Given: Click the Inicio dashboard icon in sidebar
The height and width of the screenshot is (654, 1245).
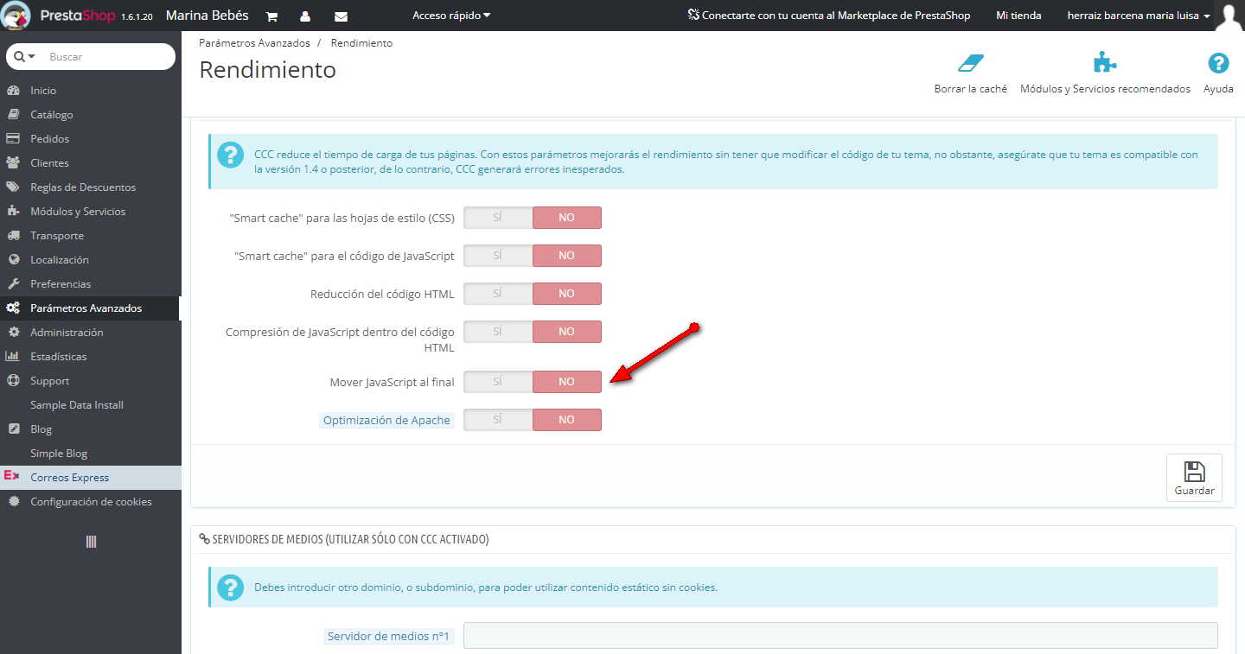Looking at the screenshot, I should 13,91.
